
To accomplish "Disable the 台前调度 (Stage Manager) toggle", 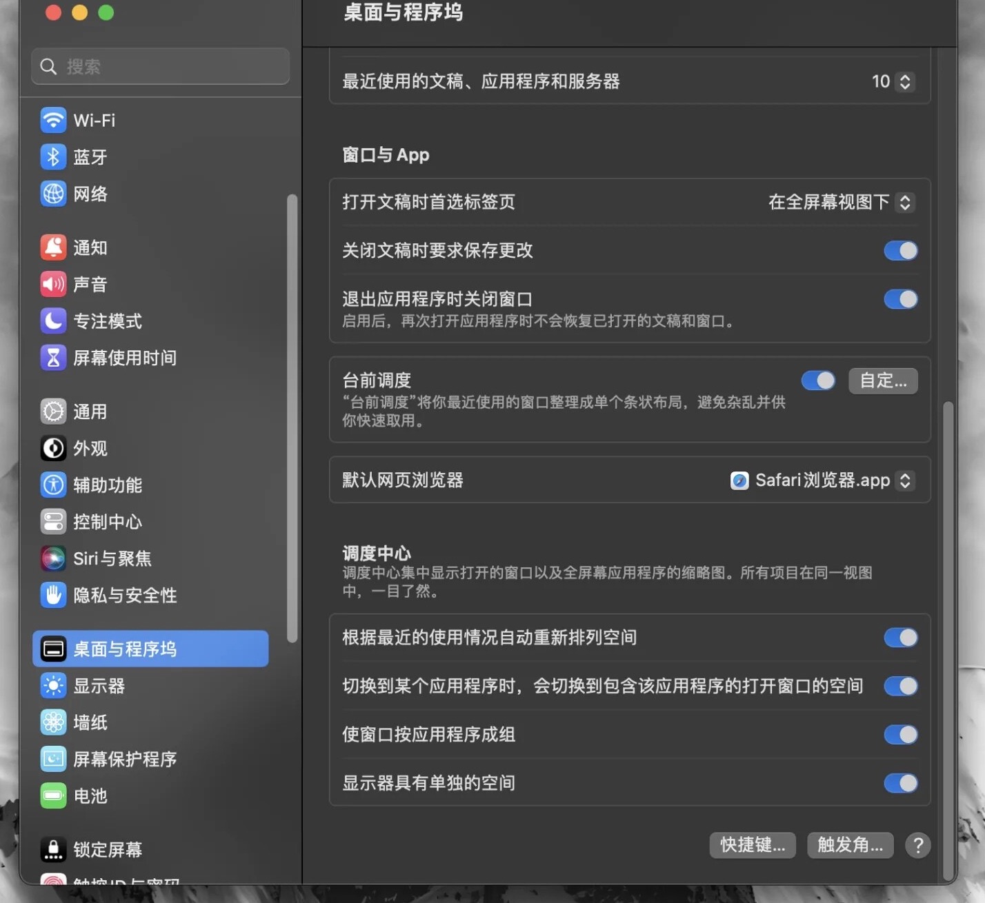I will [x=818, y=381].
